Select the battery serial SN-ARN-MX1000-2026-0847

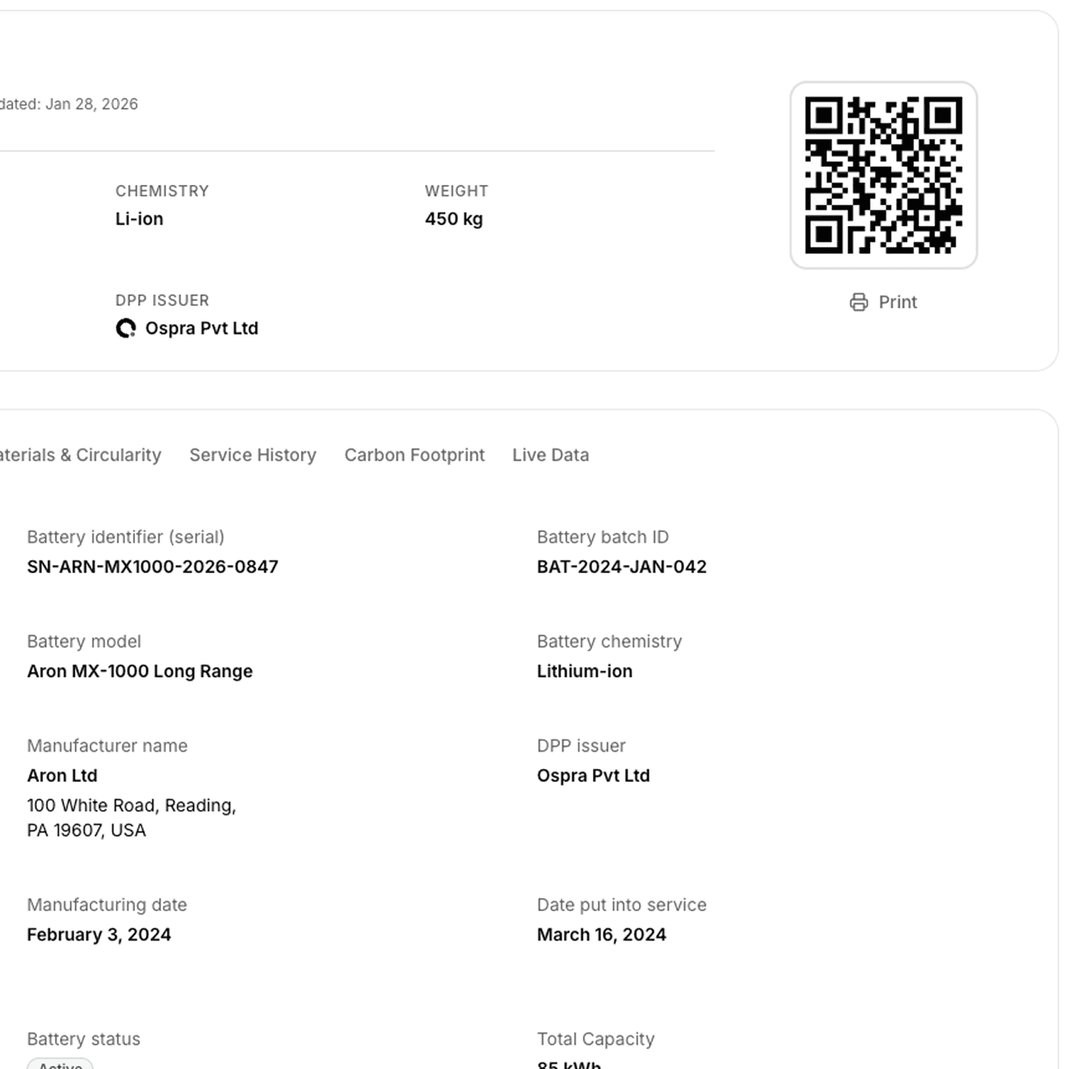tap(152, 566)
